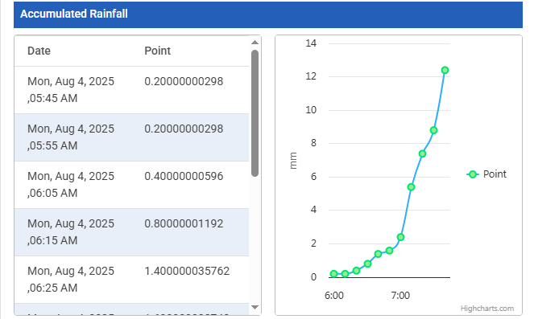Click the Point column header
Screen dimensions: 534x319
[157, 51]
